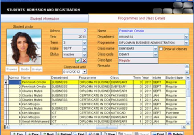Image resolution: width=194 pixels, height=135 pixels.
Task: Click the Year field showing 2011
Action: click(75, 37)
